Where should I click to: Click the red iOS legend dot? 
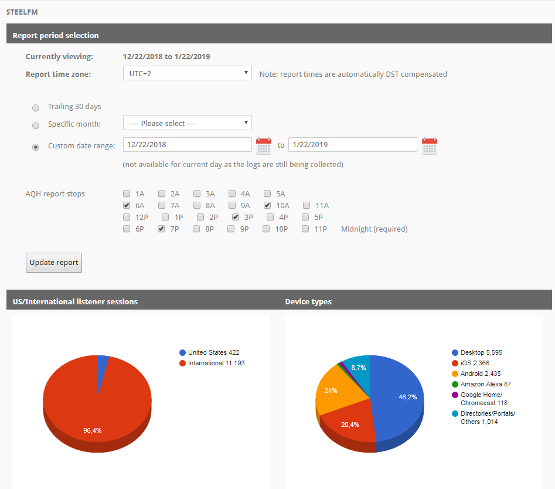[455, 363]
